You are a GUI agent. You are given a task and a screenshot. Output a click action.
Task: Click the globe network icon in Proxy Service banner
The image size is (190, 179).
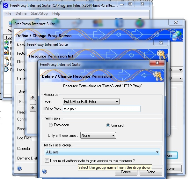(x=177, y=35)
